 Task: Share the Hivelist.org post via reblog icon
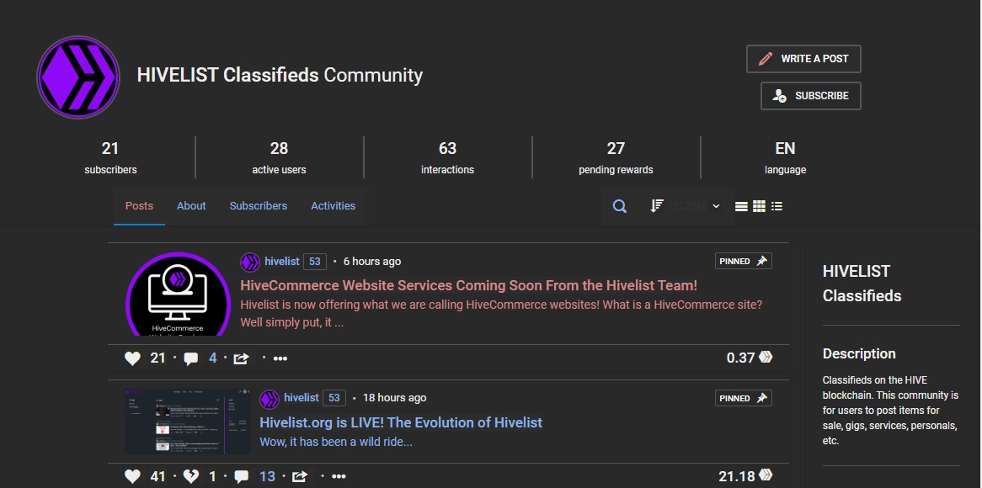pos(299,477)
